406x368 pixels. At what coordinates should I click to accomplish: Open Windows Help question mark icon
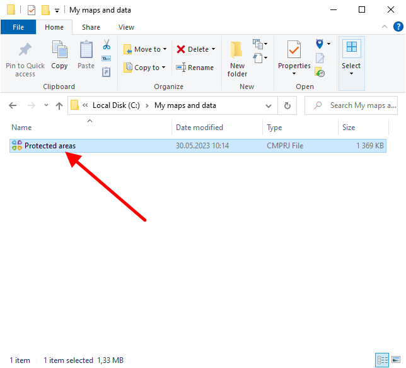(x=398, y=27)
